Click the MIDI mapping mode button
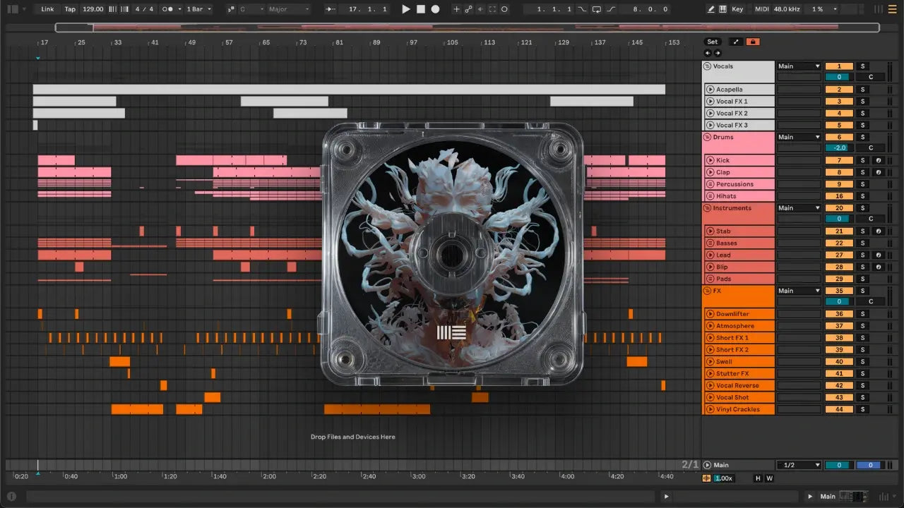Screen dimensions: 904x508 (761, 9)
